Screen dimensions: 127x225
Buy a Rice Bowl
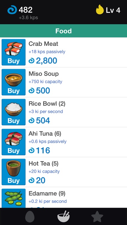click(x=14, y=112)
